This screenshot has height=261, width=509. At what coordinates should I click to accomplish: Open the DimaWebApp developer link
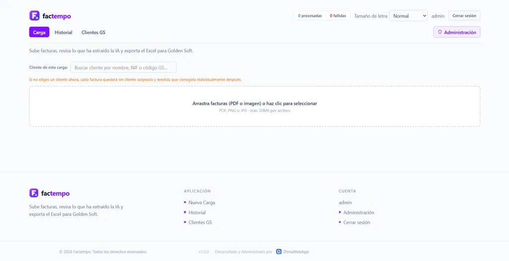click(x=292, y=252)
